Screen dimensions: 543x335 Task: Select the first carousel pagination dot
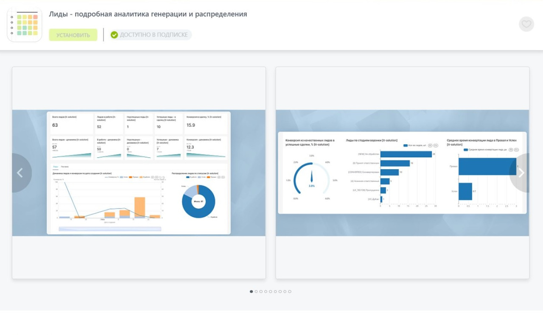coord(251,292)
